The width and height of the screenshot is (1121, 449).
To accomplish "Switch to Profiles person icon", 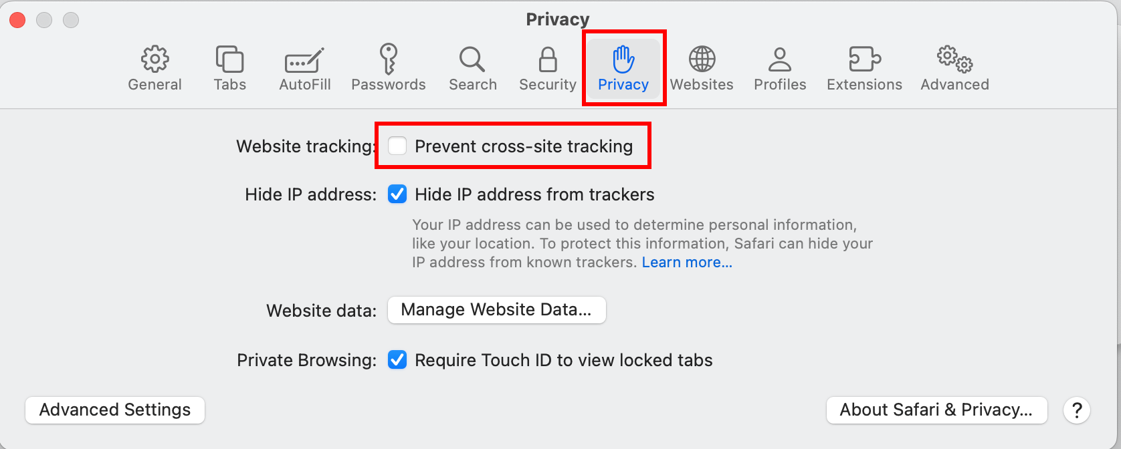I will click(x=780, y=60).
